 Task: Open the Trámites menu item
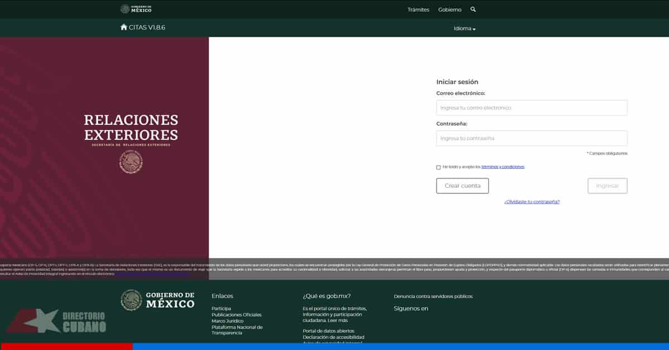tap(418, 9)
